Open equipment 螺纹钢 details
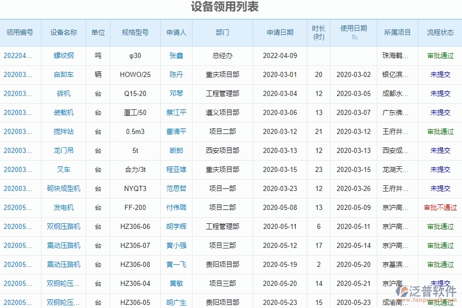The image size is (462, 308). [64, 55]
